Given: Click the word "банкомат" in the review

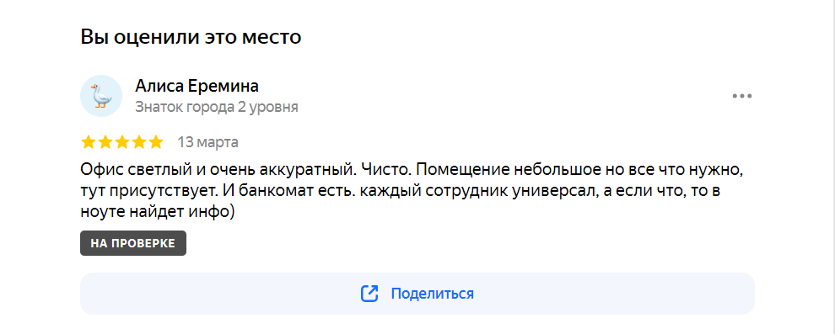Looking at the screenshot, I should click(x=271, y=191).
